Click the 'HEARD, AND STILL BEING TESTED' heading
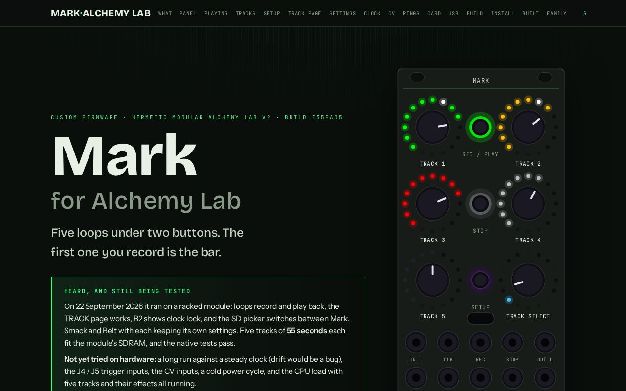This screenshot has width=626, height=391. coord(128,291)
